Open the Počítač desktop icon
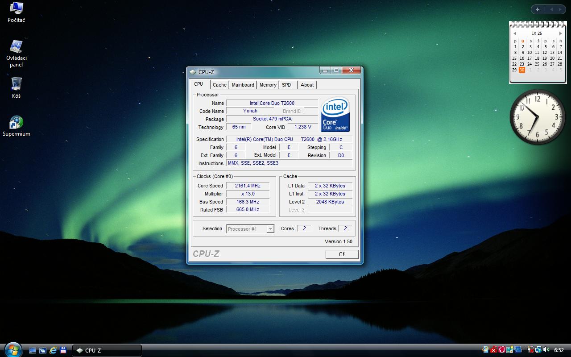Viewport: 571px width, 357px height. (17, 12)
